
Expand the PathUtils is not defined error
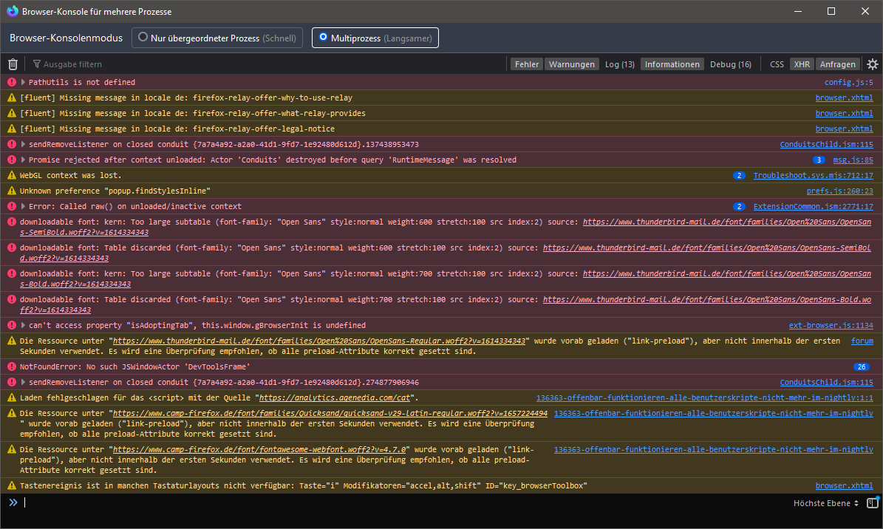click(24, 82)
